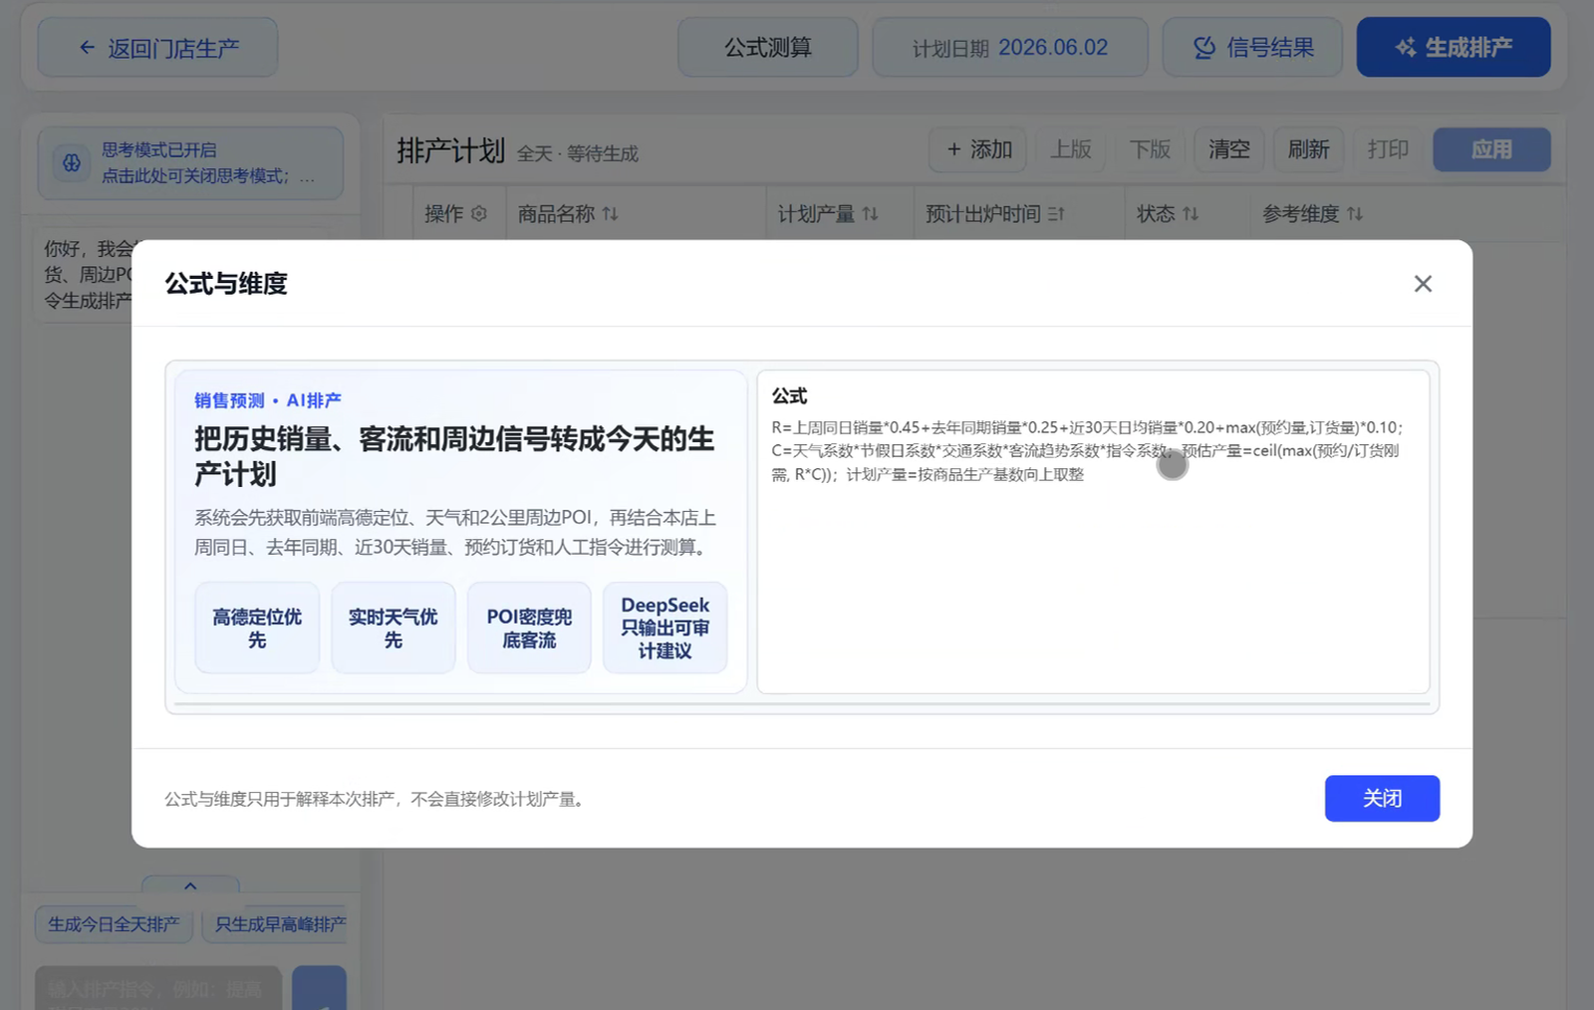Click the 生成今日全天排产 chip

pyautogui.click(x=114, y=924)
